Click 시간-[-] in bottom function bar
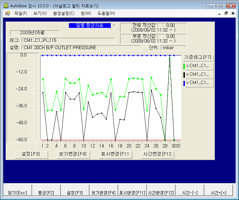 (190, 190)
